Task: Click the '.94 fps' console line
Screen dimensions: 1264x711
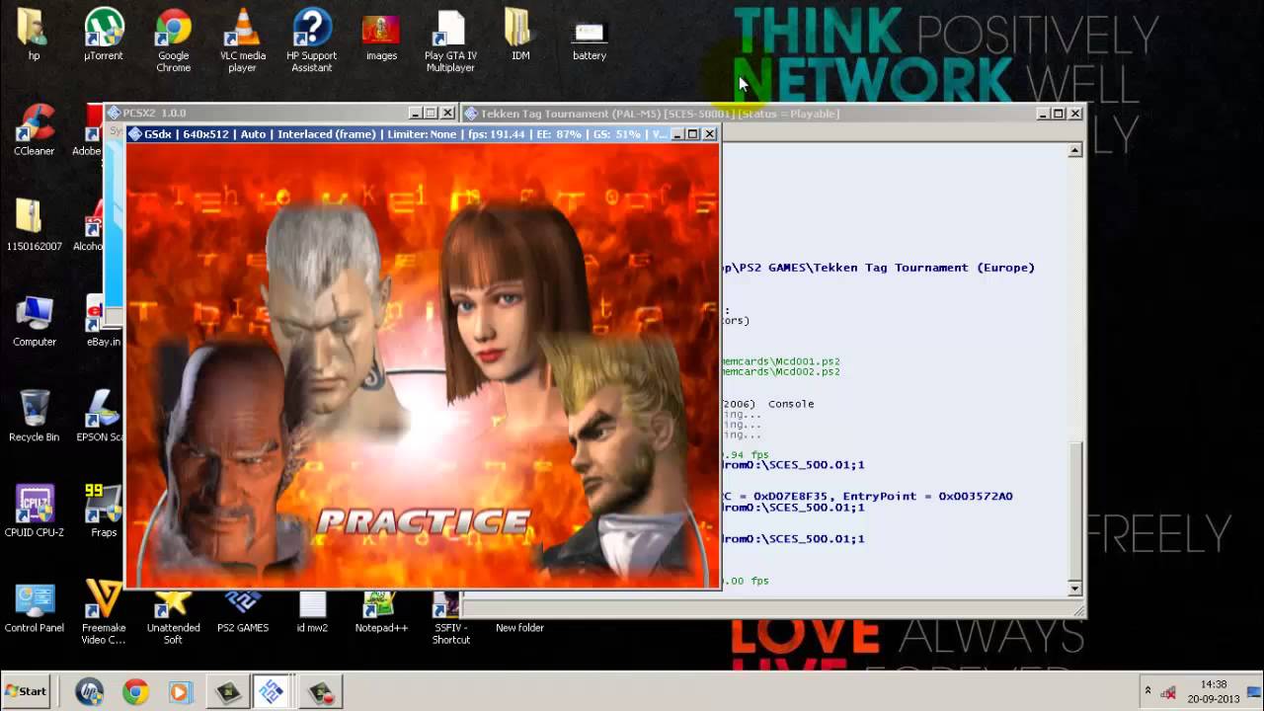Action: 746,454
